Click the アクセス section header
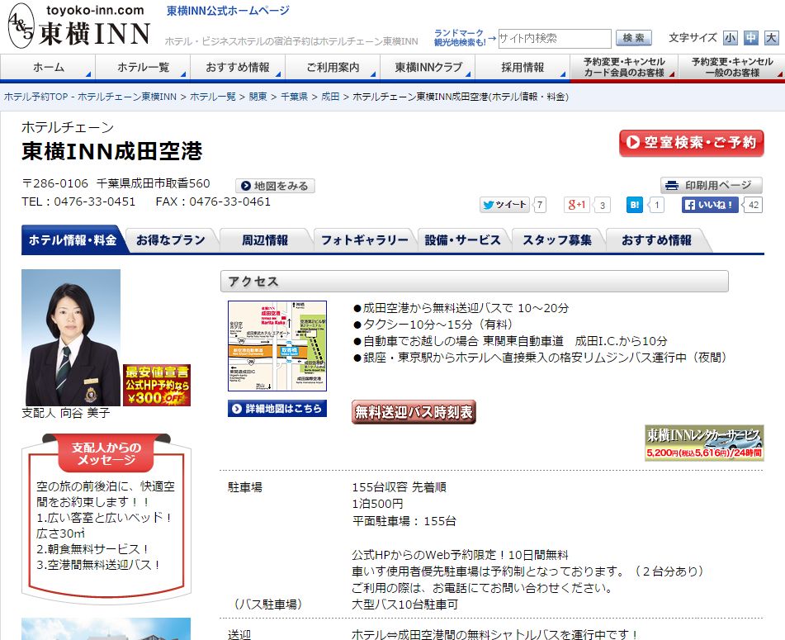The width and height of the screenshot is (785, 640). tap(475, 282)
